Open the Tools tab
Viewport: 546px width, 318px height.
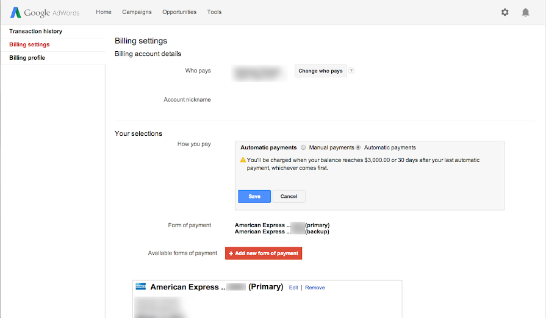[x=214, y=12]
